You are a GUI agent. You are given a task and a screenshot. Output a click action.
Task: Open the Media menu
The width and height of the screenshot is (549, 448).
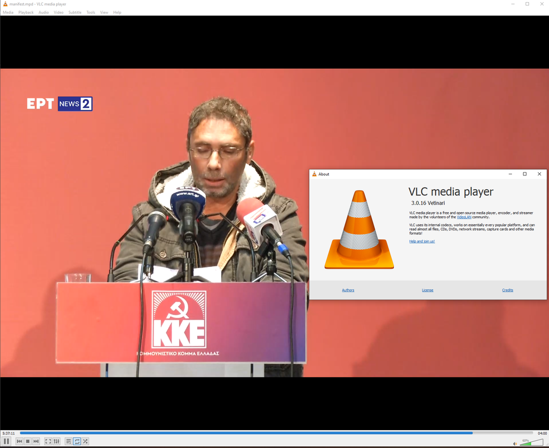tap(8, 12)
